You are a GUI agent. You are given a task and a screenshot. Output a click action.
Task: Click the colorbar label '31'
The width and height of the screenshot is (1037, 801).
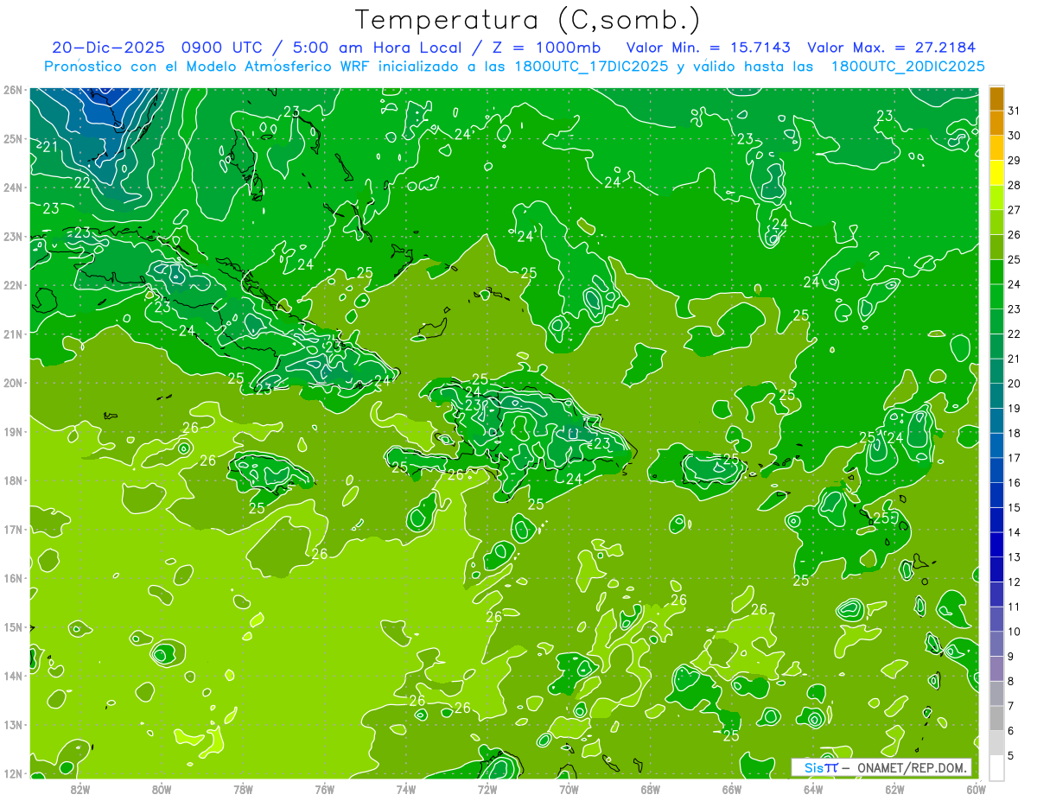click(x=1015, y=111)
